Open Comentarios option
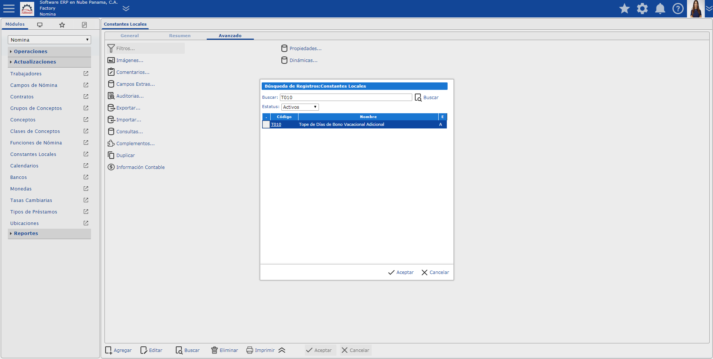 pos(128,72)
